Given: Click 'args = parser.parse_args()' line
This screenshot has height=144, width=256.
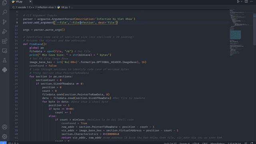Looking at the screenshot, I should (x=44, y=30).
